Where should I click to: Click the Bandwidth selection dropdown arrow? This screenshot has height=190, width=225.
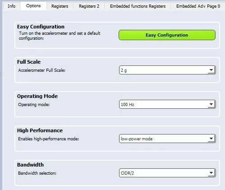[x=211, y=173]
